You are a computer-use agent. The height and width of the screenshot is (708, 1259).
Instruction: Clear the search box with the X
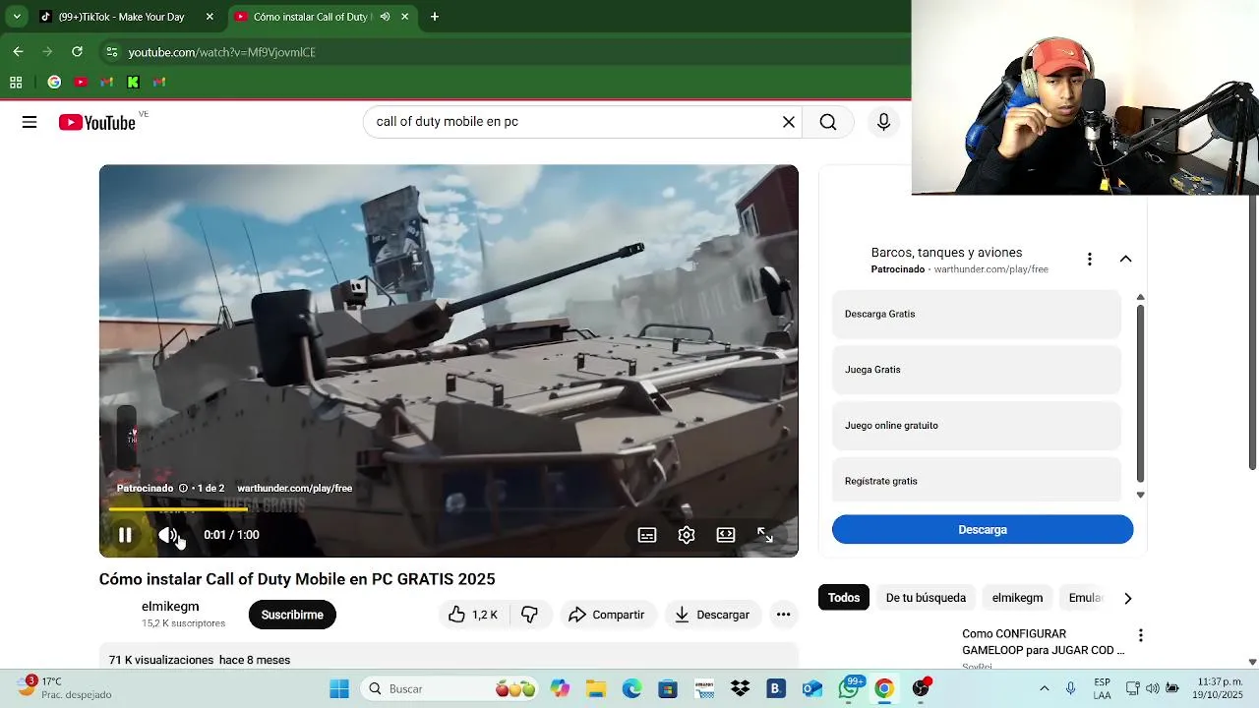click(x=788, y=122)
